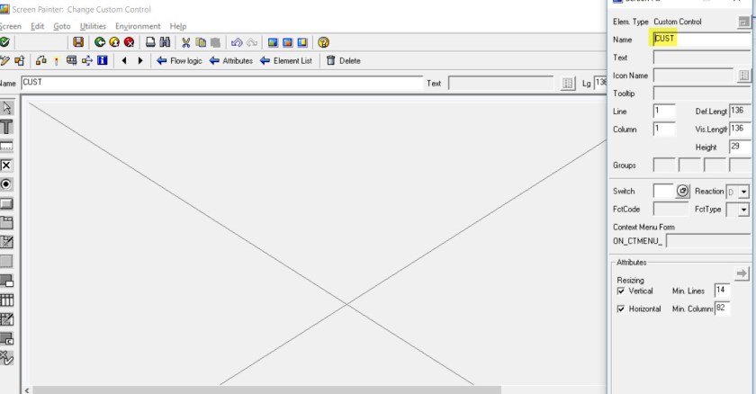Click the red Cancel icon
756x394 pixels.
[x=130, y=42]
